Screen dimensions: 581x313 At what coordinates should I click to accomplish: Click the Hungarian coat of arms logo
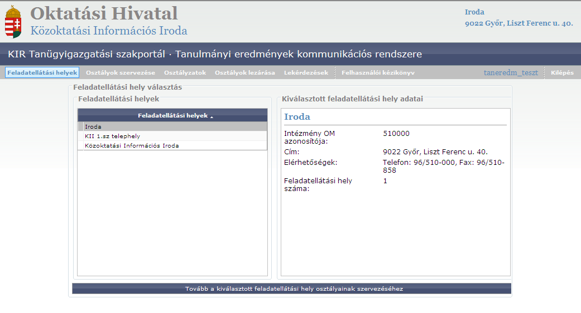point(13,22)
